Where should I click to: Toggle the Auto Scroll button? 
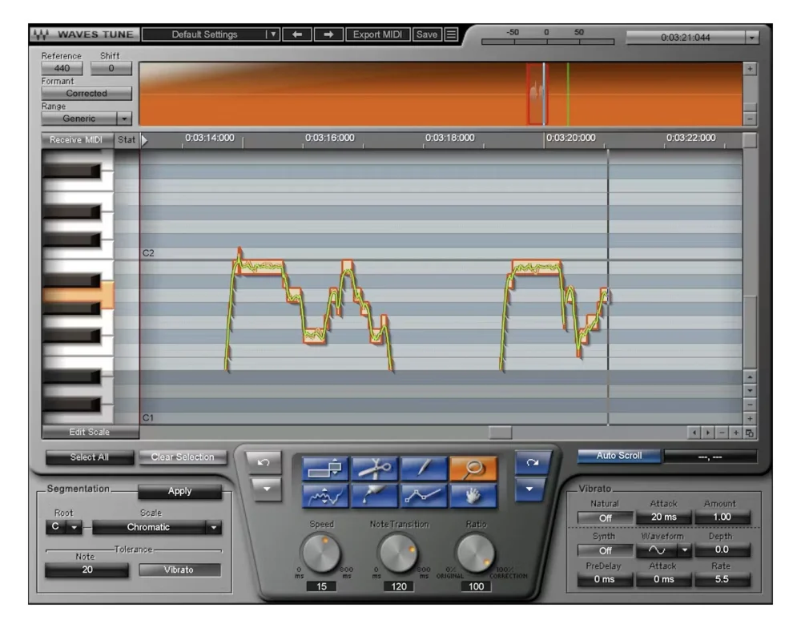pyautogui.click(x=618, y=455)
